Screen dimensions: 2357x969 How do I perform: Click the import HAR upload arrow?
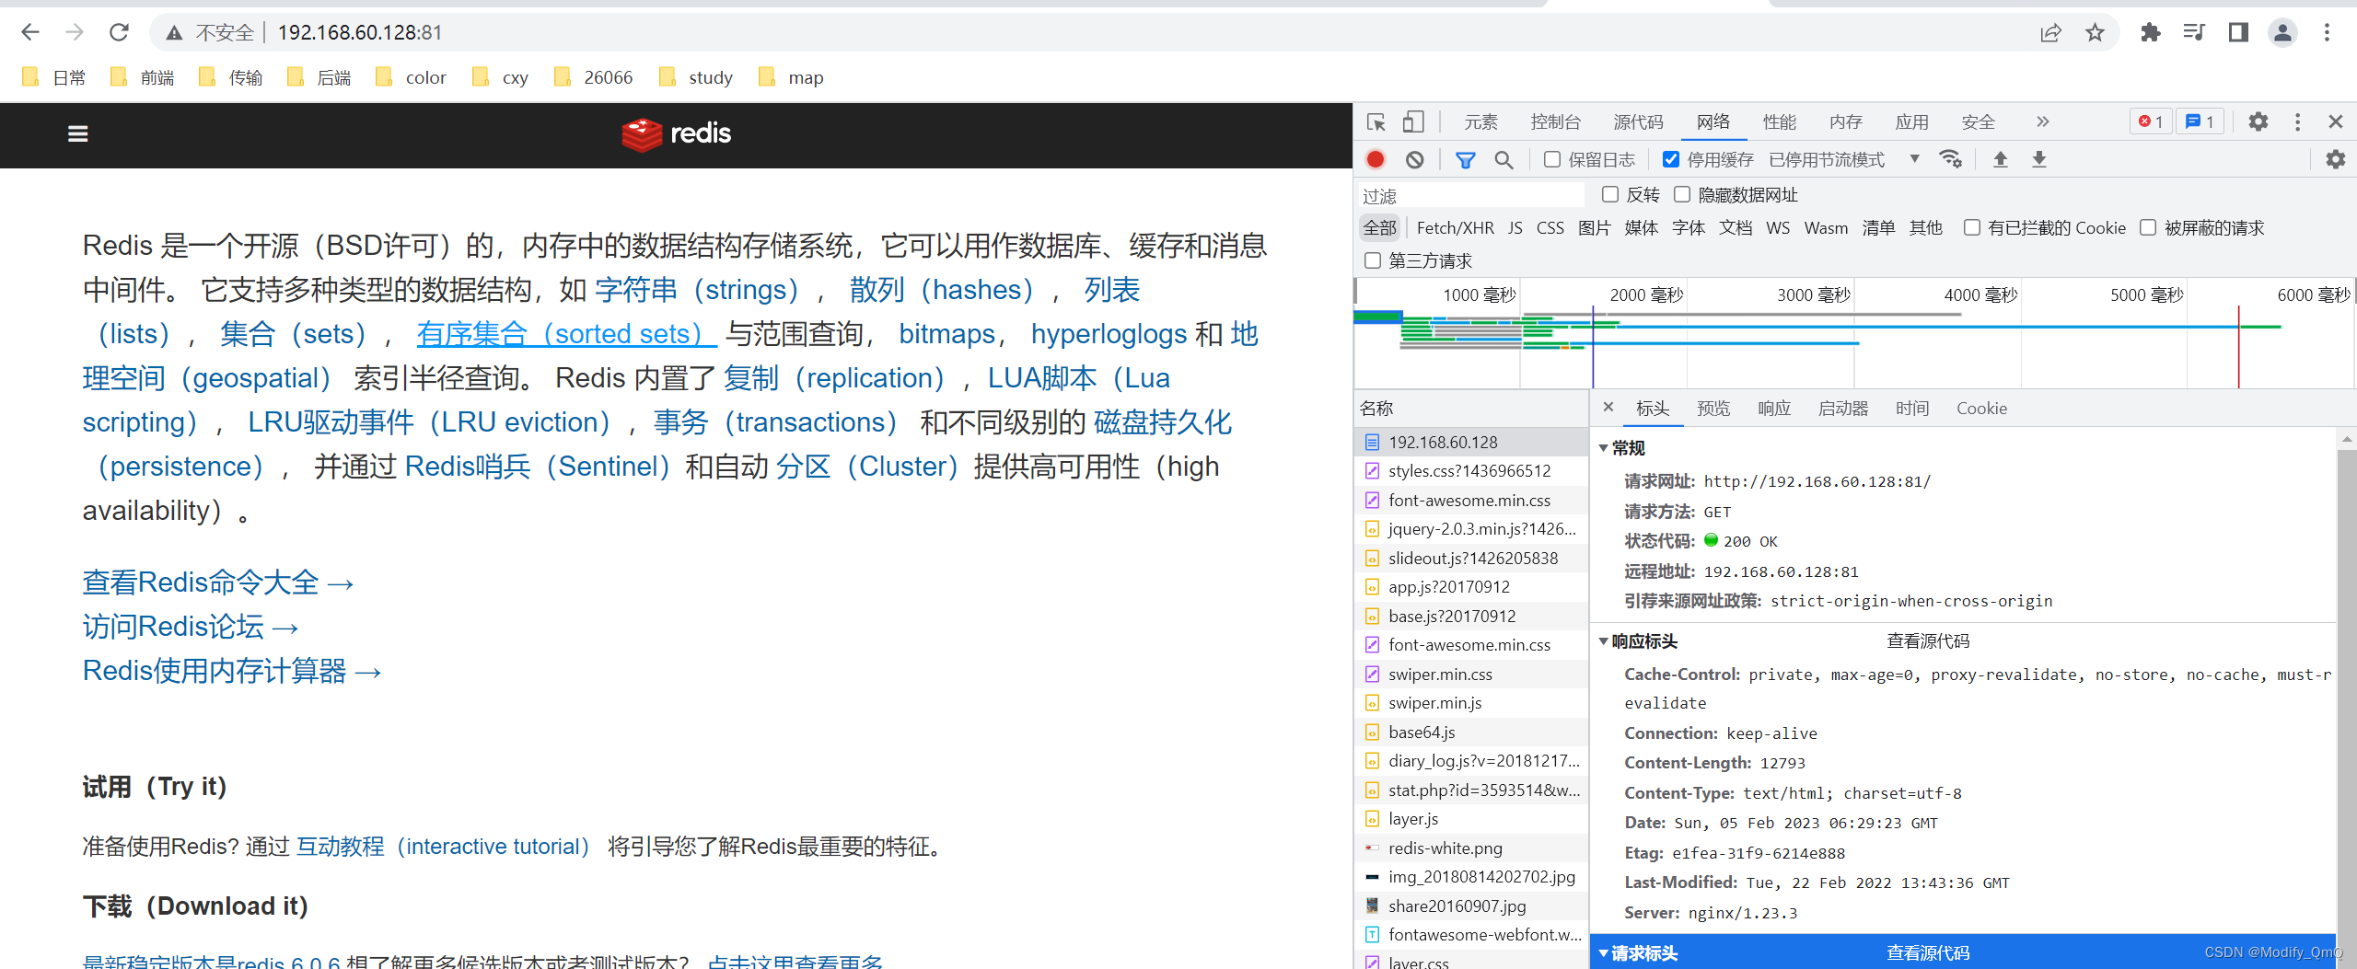2001,159
